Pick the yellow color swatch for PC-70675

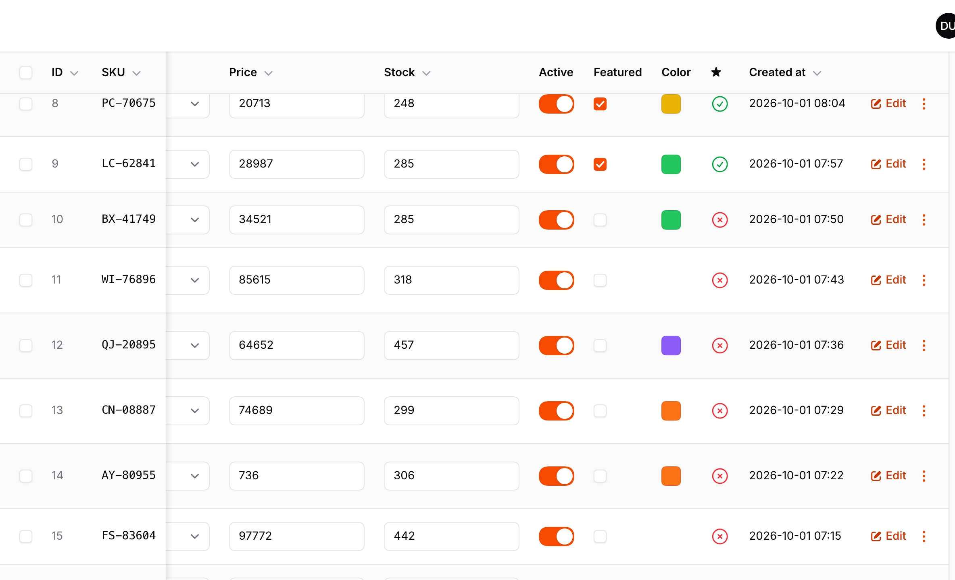point(671,104)
